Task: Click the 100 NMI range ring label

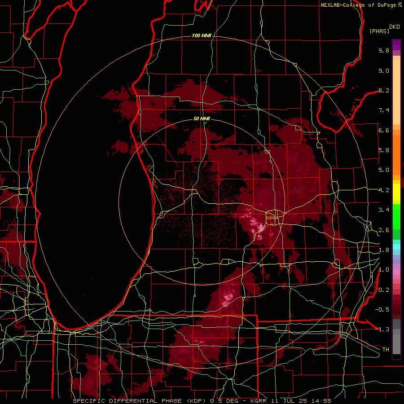Action: click(202, 35)
